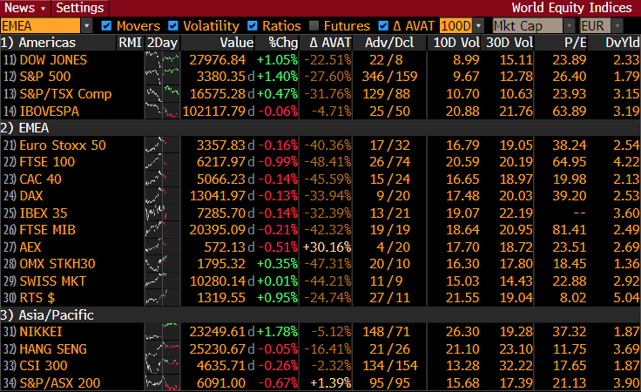Viewport: 641px width, 392px height.
Task: Click the 2Day column header
Action: coord(162,43)
